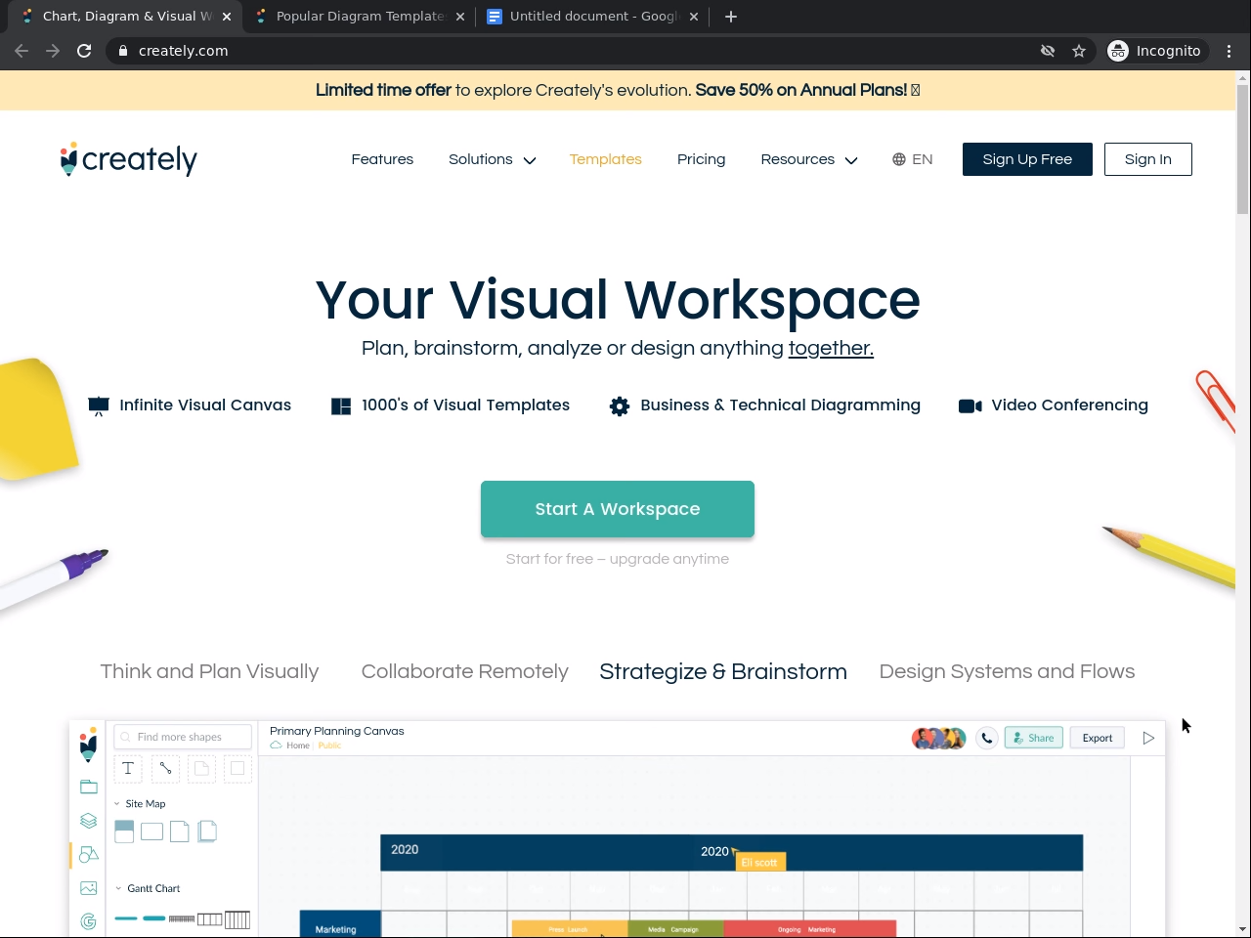Select the Design Systems and Flows tab
The width and height of the screenshot is (1251, 938).
click(1007, 671)
